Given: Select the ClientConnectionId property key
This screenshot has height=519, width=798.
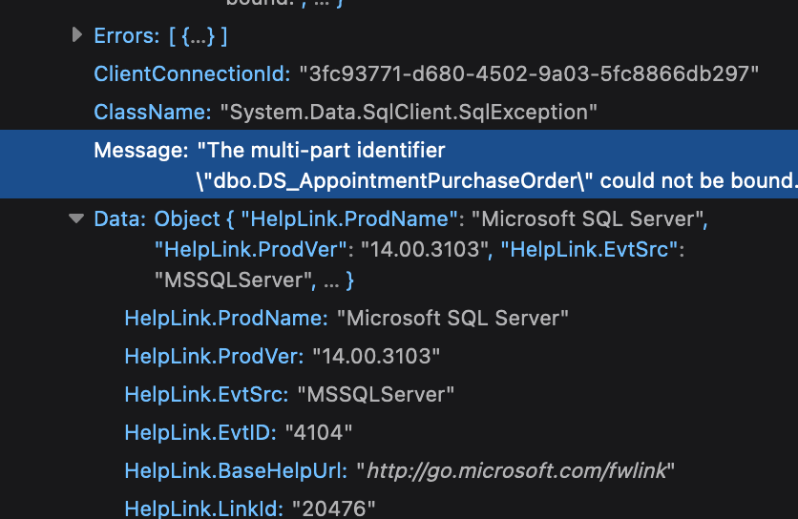Looking at the screenshot, I should coord(191,74).
